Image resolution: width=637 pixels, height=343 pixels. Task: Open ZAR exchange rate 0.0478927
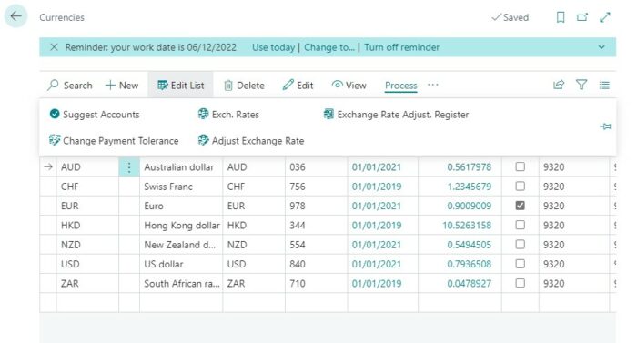pyautogui.click(x=470, y=283)
